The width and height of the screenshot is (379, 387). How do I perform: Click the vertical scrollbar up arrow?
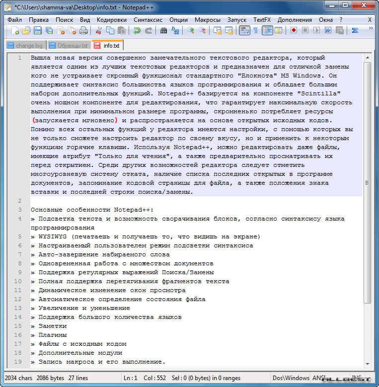click(368, 58)
